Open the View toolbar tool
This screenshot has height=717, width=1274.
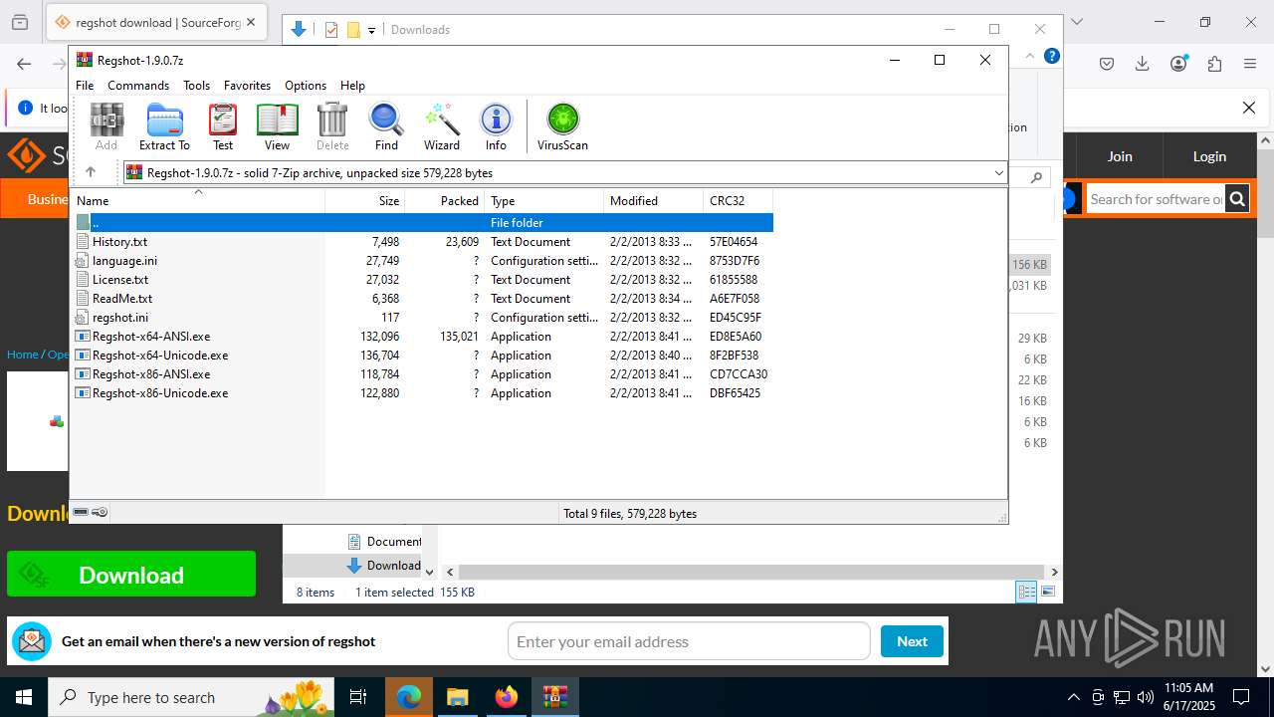[x=277, y=126]
